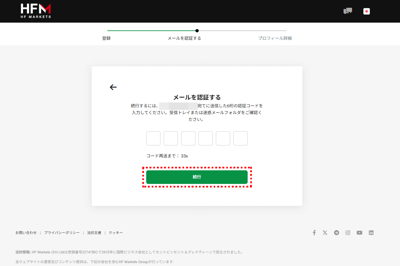Open the プライバシーポリシー footer link
The image size is (400, 266).
pyautogui.click(x=62, y=233)
